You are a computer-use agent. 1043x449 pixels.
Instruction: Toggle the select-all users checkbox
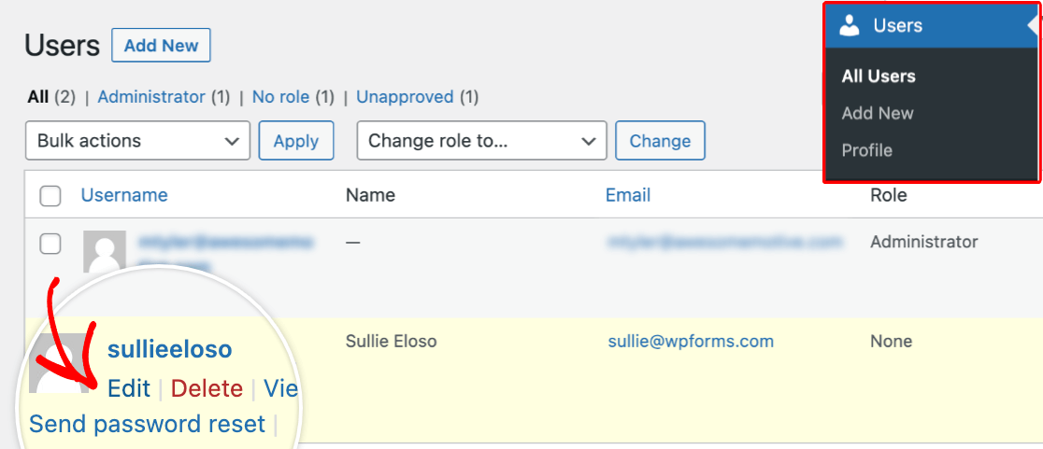pyautogui.click(x=50, y=196)
